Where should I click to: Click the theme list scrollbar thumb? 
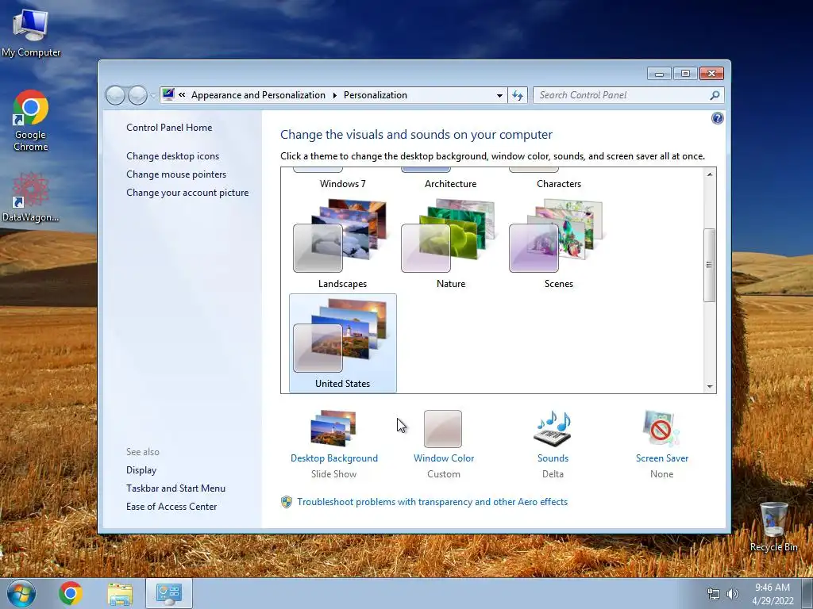tap(709, 265)
